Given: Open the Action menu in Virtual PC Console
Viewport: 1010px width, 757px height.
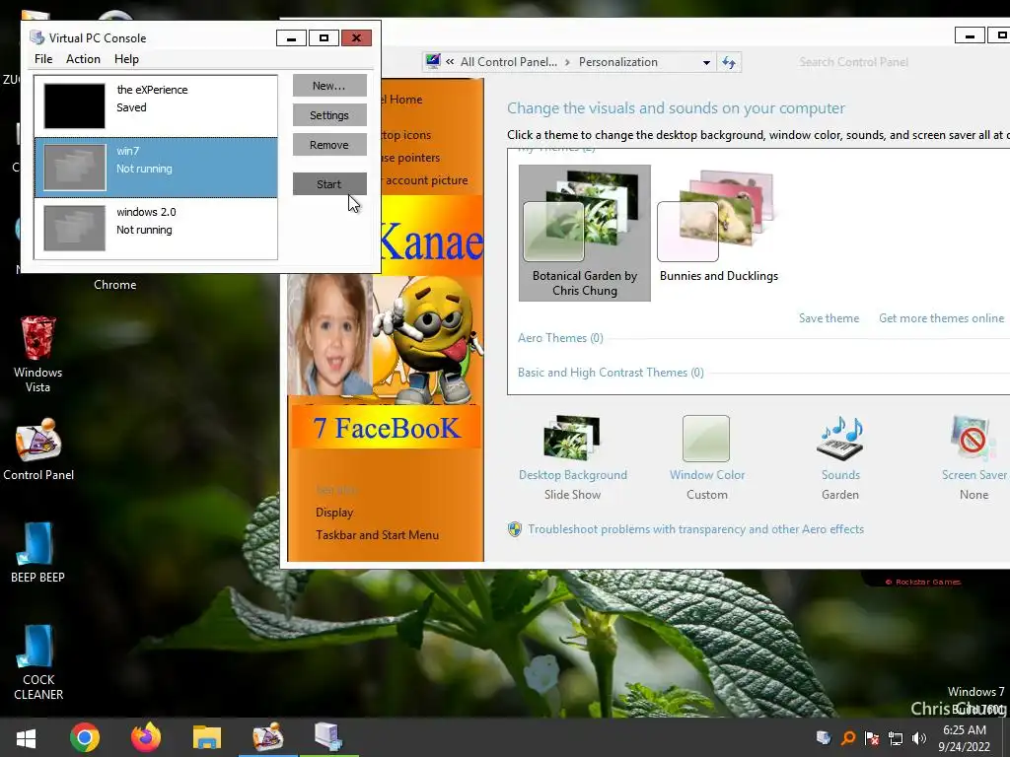Looking at the screenshot, I should tap(83, 59).
